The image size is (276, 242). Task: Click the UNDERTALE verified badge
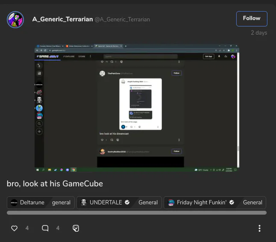coord(127,202)
